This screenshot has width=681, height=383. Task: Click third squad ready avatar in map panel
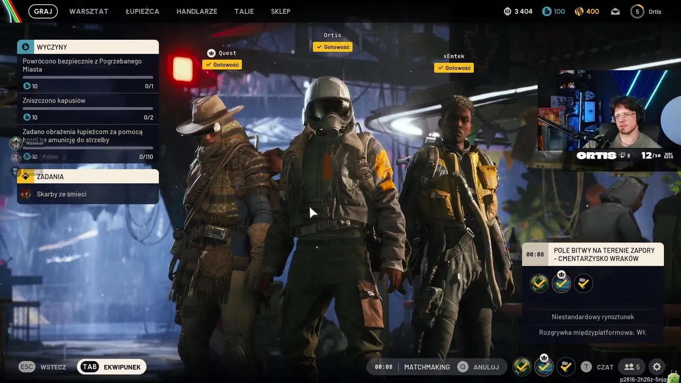tap(583, 283)
